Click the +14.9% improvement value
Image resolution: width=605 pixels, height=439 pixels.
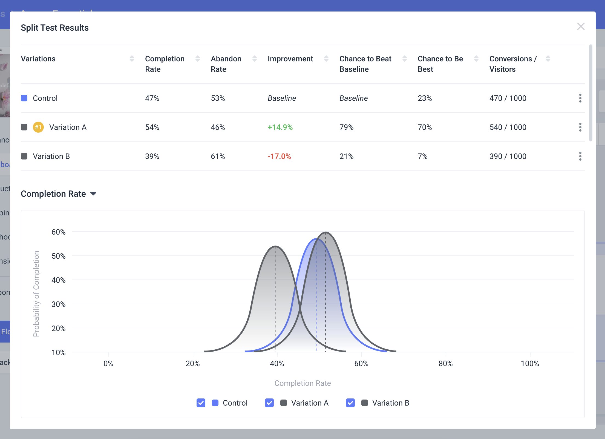[x=280, y=127]
